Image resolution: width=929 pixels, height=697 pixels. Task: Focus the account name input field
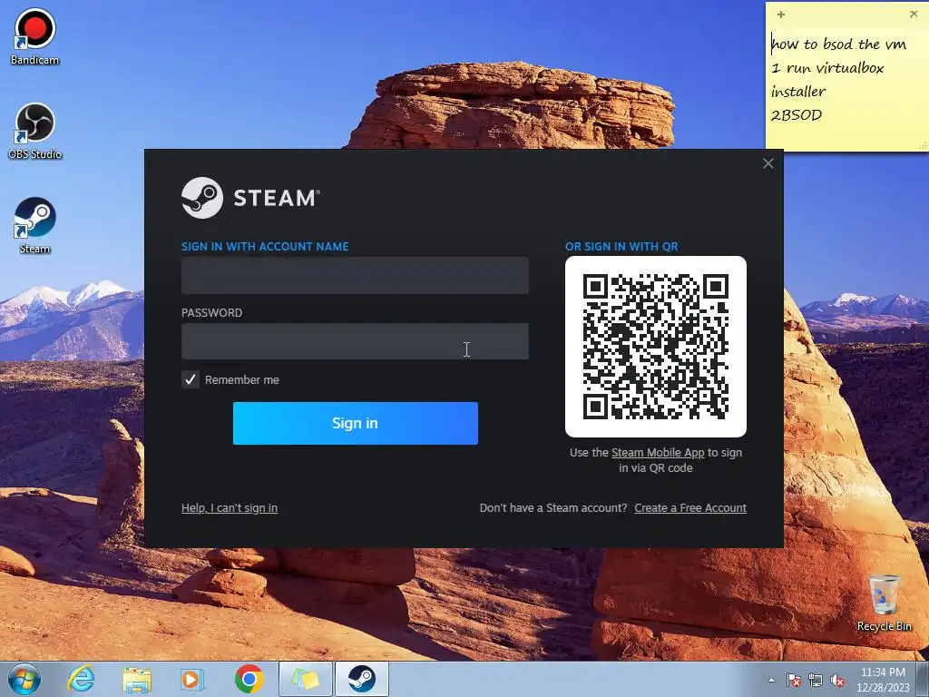[355, 275]
